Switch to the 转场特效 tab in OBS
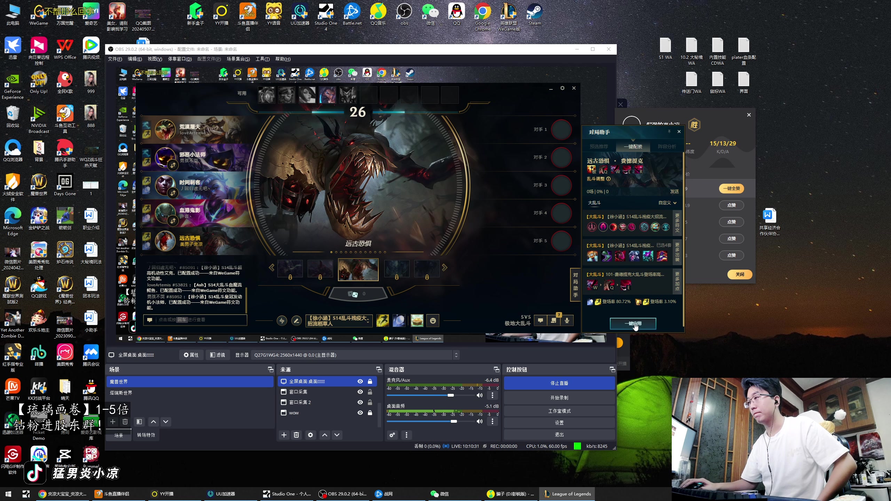This screenshot has width=891, height=501. 146,435
